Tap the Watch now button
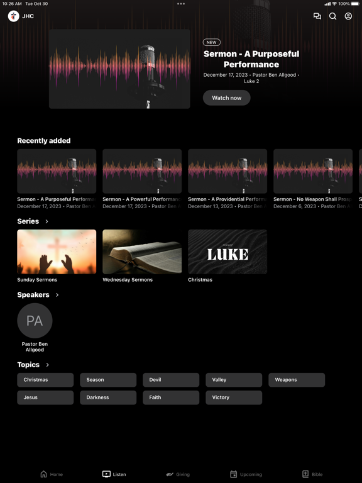 pyautogui.click(x=226, y=97)
